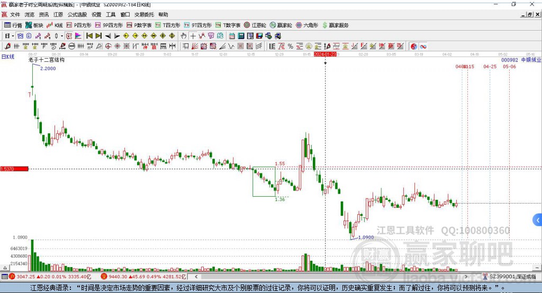
Task: Click the grid square tool icon
Action: [x=241, y=47]
